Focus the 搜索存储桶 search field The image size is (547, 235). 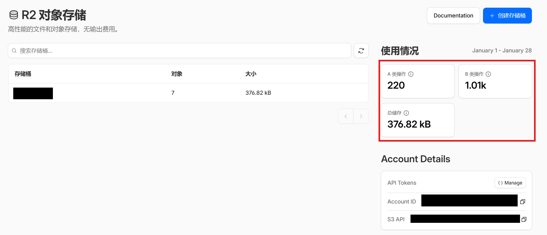180,51
